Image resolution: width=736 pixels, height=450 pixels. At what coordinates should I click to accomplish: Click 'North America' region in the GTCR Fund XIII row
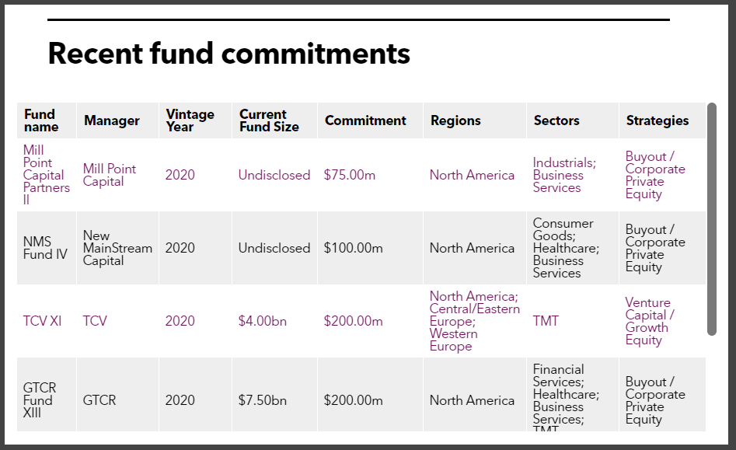[x=472, y=400]
